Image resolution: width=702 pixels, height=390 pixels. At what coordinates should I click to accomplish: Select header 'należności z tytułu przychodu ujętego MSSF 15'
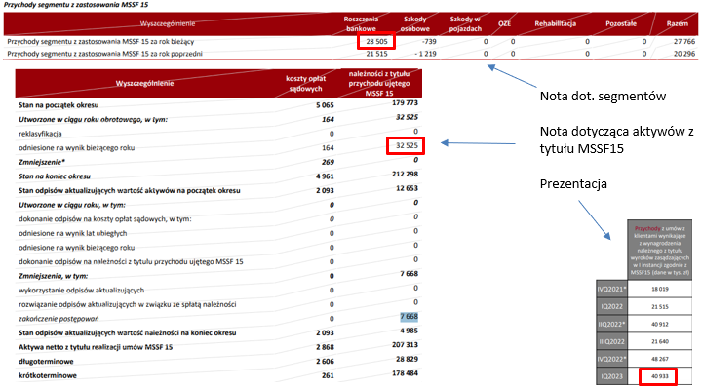point(379,83)
